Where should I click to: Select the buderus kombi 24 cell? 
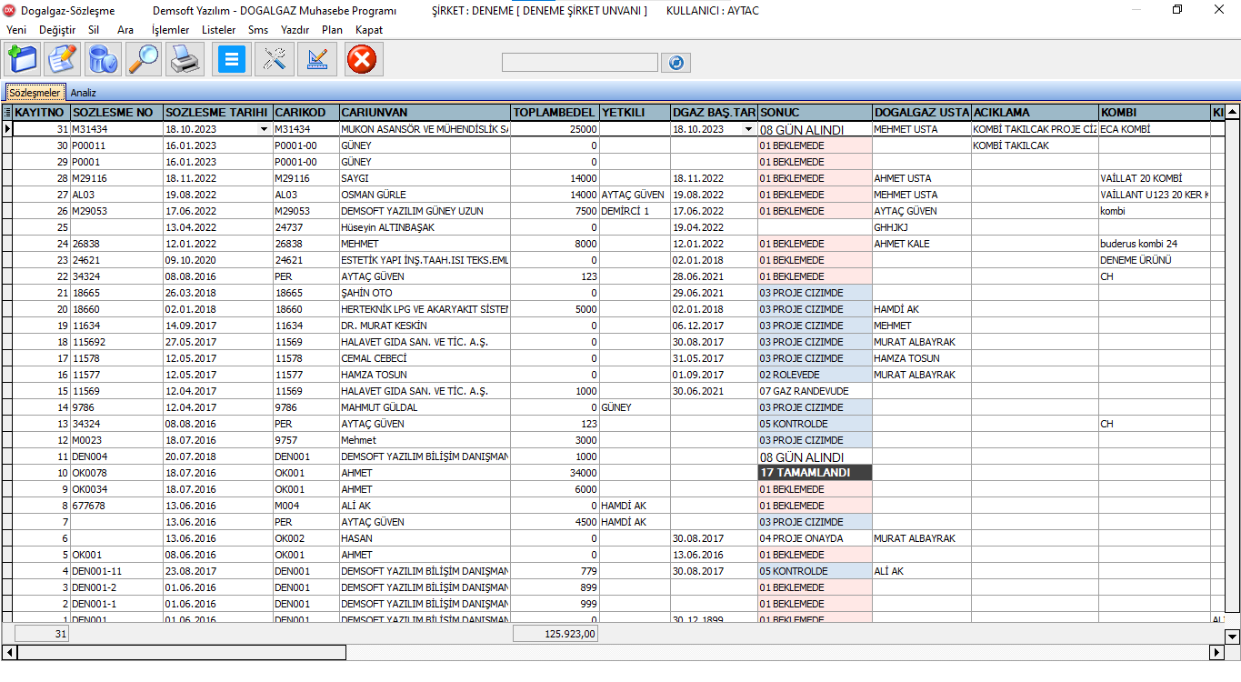1154,244
